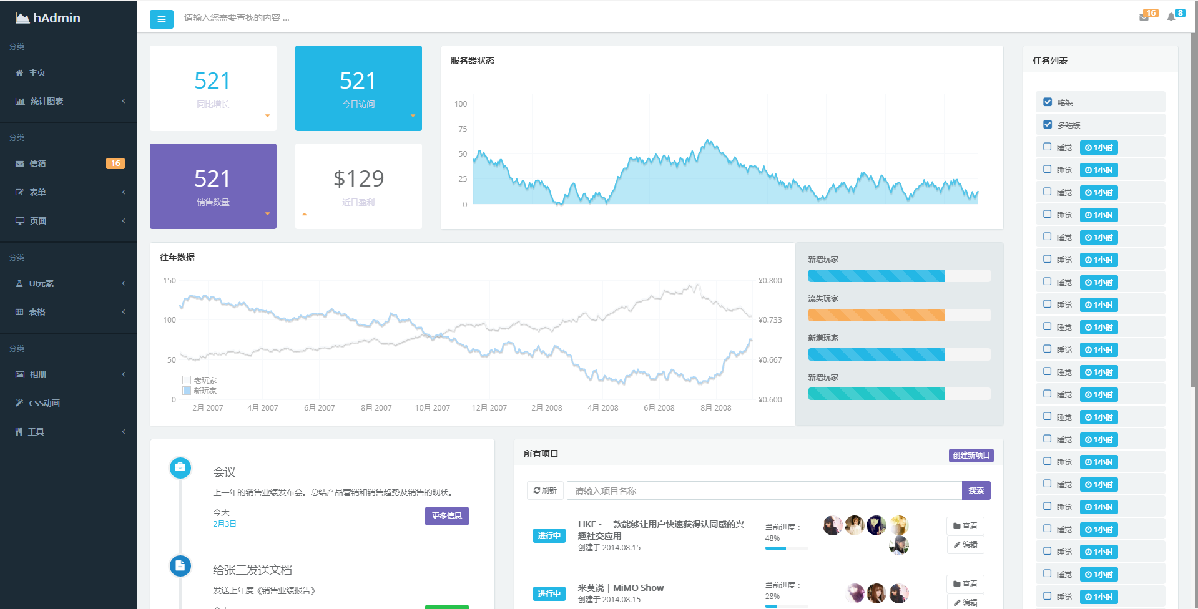Click the briefcase icon beside 会议
The height and width of the screenshot is (609, 1198).
coord(180,467)
